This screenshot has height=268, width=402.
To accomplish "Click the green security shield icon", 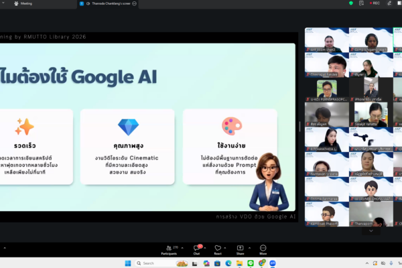I will click(351, 3).
